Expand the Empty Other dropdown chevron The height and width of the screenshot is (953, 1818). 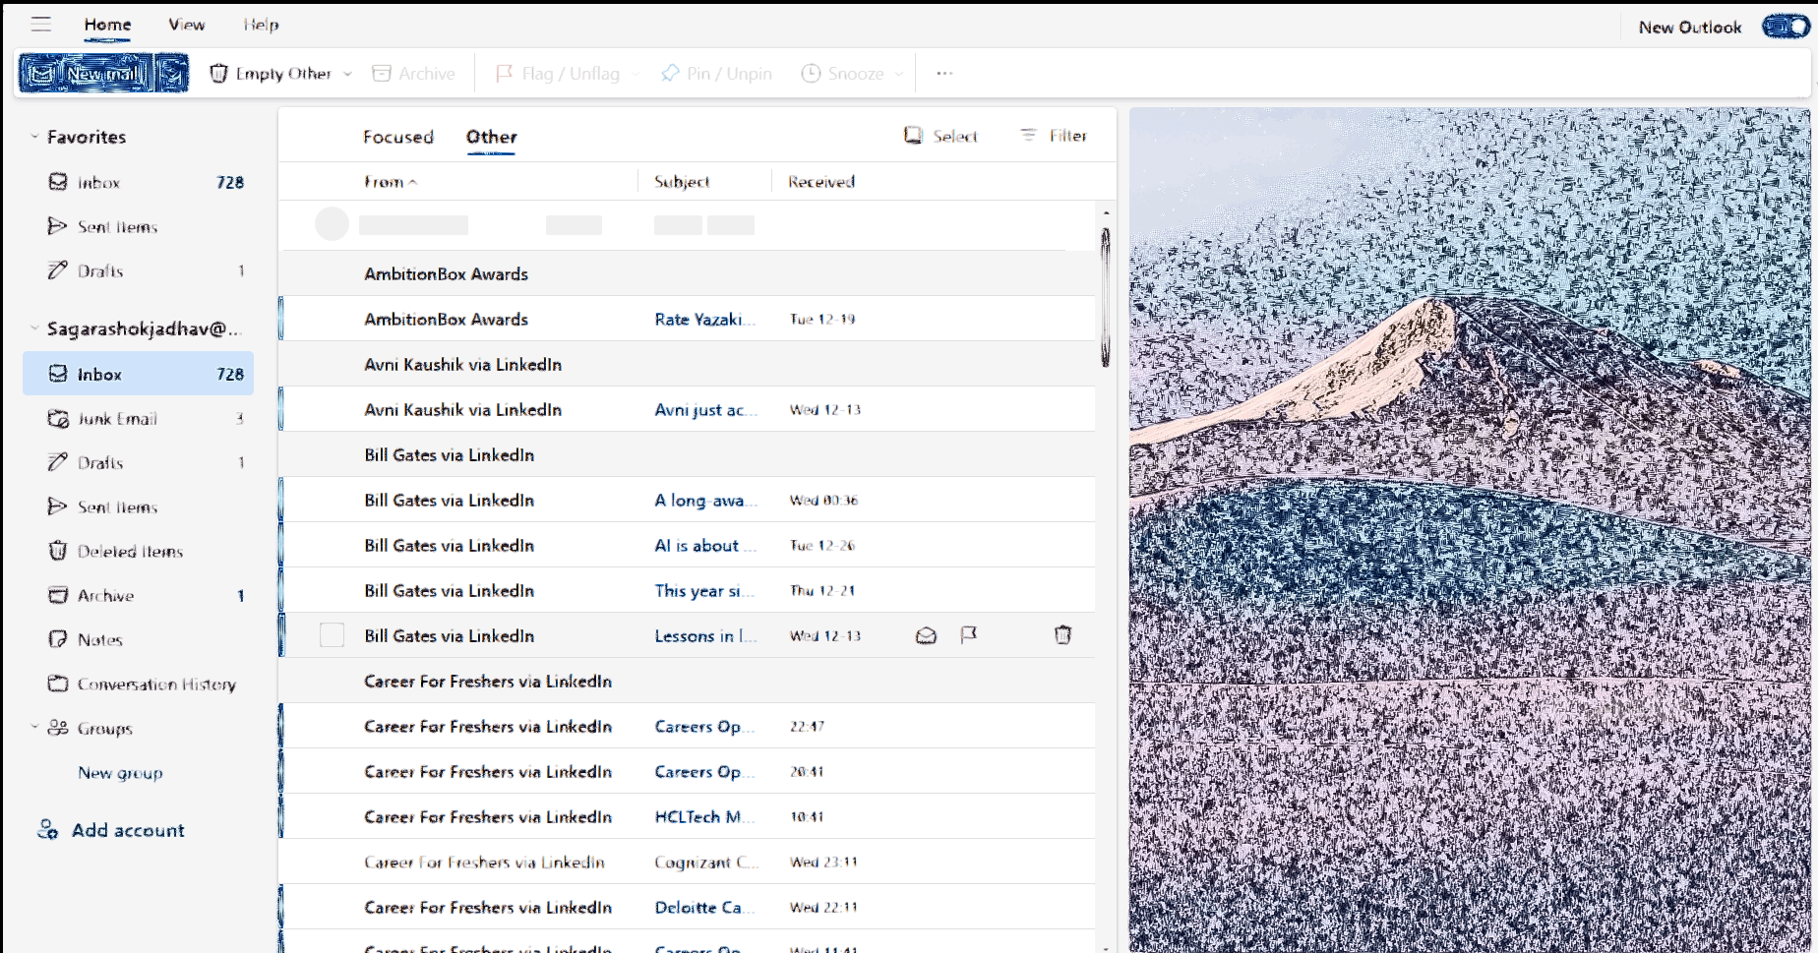click(x=347, y=74)
